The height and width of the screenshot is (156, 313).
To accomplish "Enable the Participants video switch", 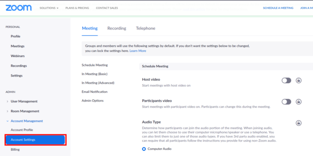I will (x=286, y=102).
